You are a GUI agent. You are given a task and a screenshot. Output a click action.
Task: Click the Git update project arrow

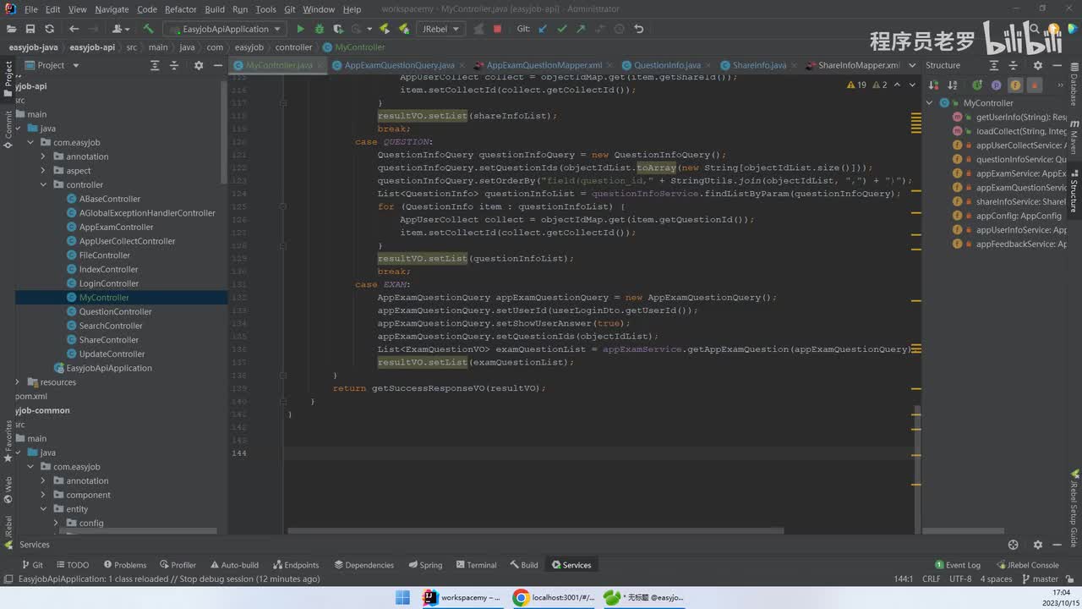(x=542, y=29)
